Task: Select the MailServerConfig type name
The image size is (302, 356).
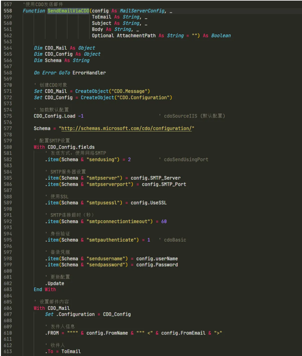Action: pos(142,11)
